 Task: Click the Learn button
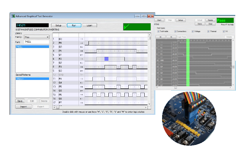[90, 26]
